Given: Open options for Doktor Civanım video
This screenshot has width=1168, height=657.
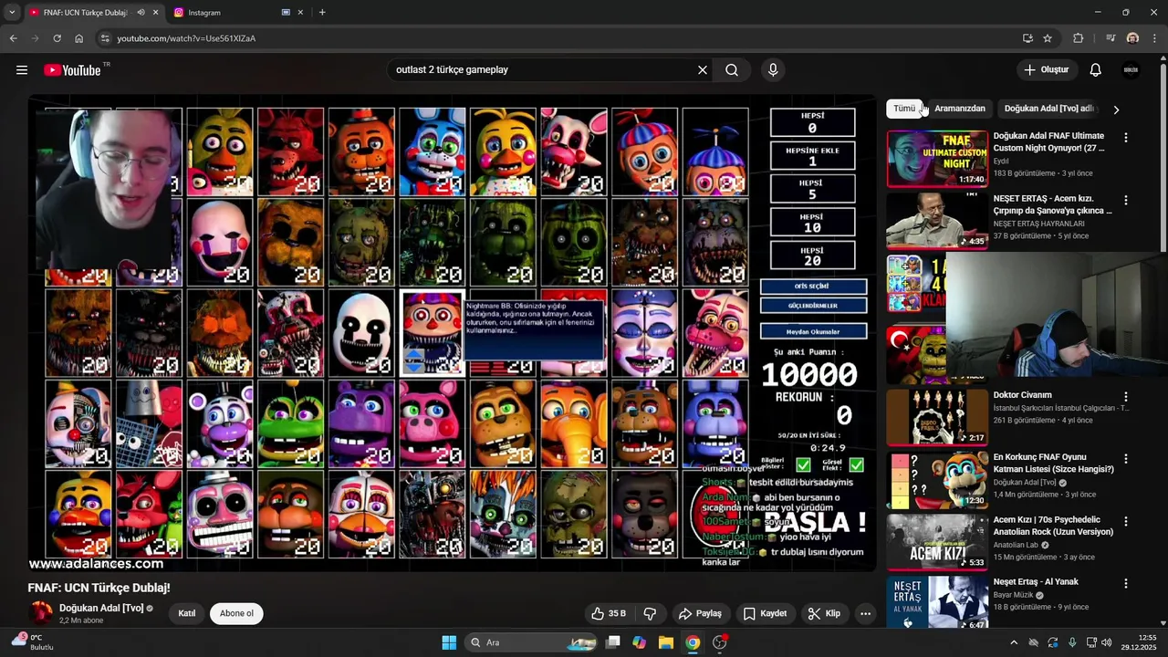Looking at the screenshot, I should (x=1126, y=397).
